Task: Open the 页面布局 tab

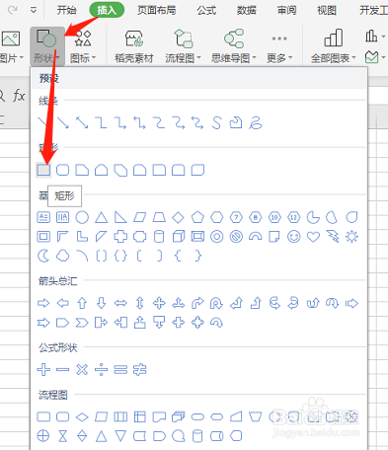Action: 156,10
